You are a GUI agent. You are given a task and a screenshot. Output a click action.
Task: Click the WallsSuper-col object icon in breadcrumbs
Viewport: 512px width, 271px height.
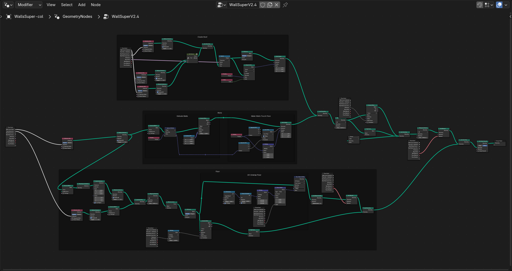coord(9,17)
